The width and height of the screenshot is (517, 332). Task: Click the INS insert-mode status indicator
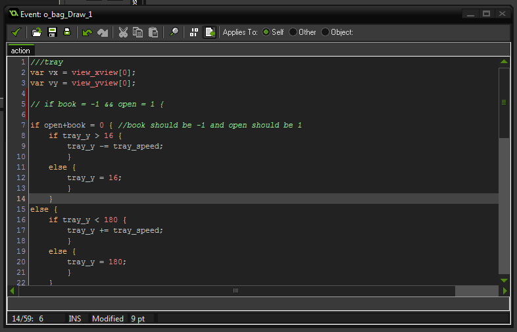point(75,319)
